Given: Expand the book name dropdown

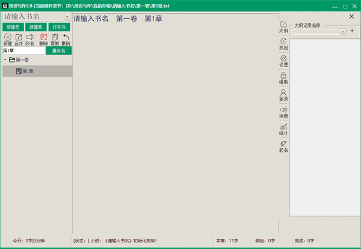Looking at the screenshot, I should [67, 16].
